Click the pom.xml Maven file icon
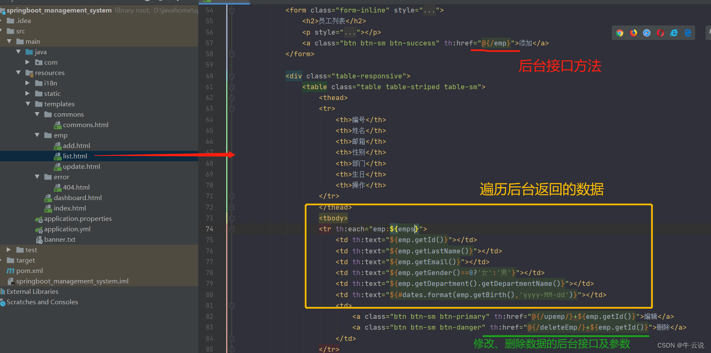 [x=10, y=271]
